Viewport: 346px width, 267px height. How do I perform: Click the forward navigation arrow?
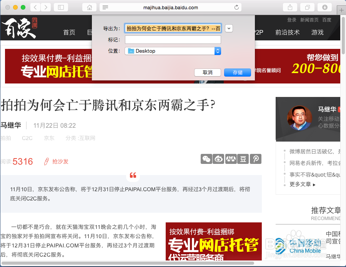[46, 7]
